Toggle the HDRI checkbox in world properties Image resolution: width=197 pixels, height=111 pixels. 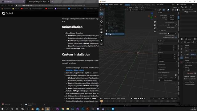pyautogui.click(x=186, y=70)
